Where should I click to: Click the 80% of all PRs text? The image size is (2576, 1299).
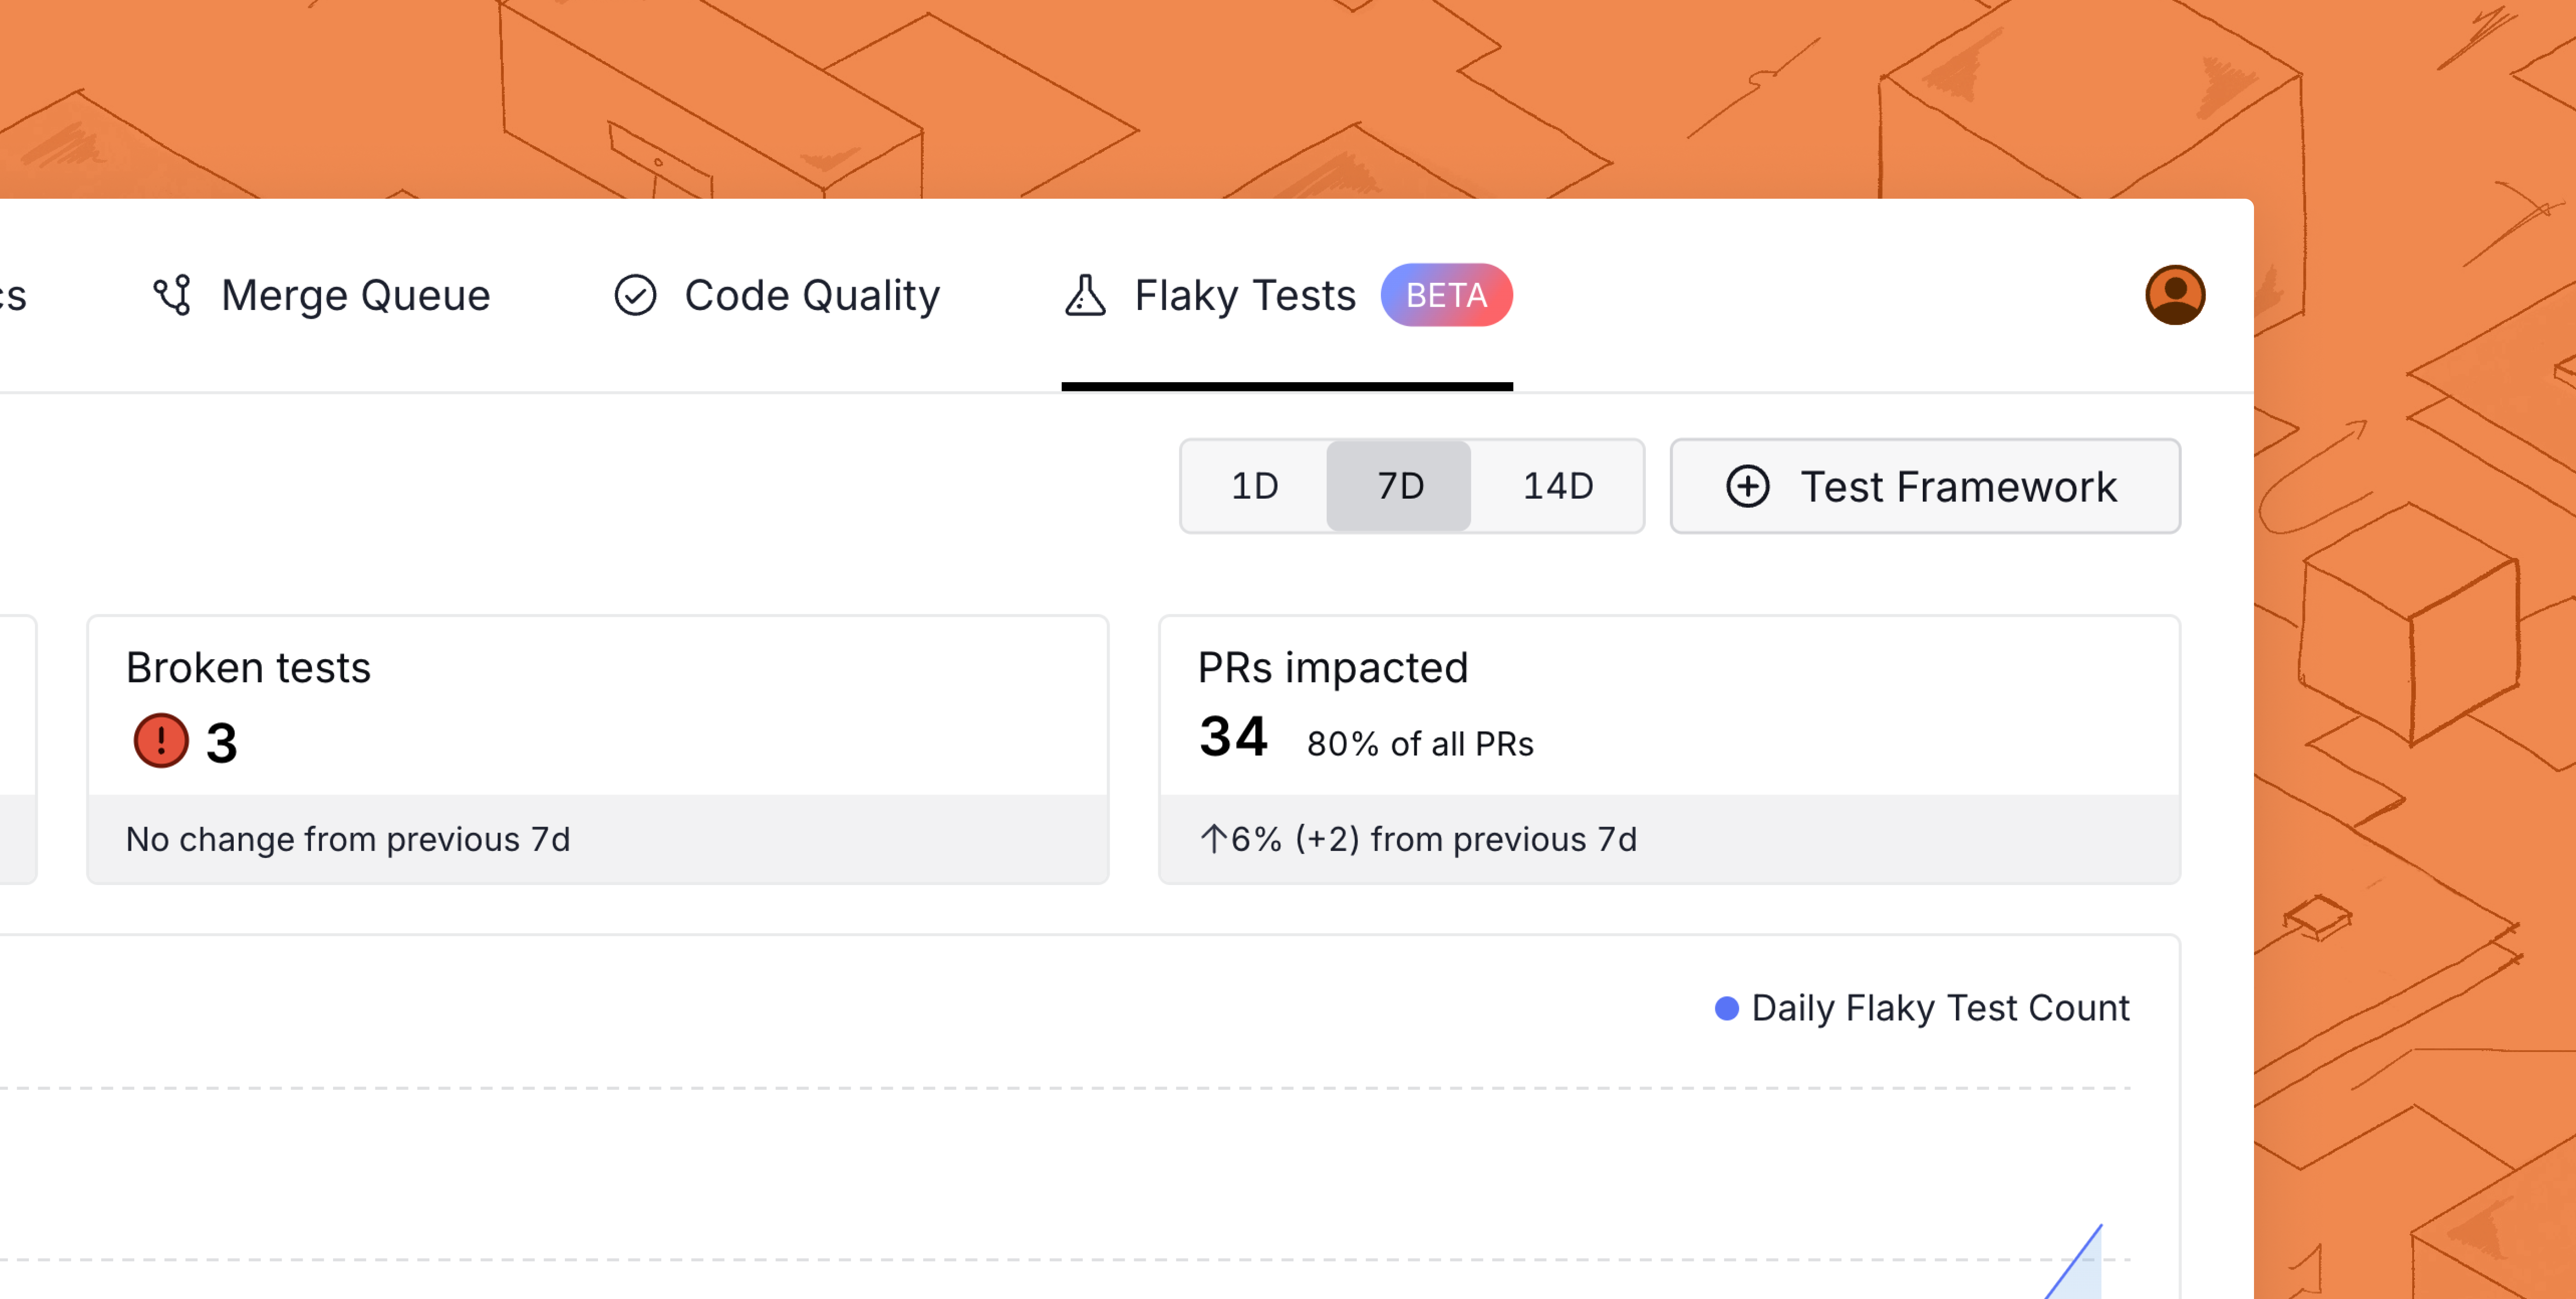[x=1420, y=744]
